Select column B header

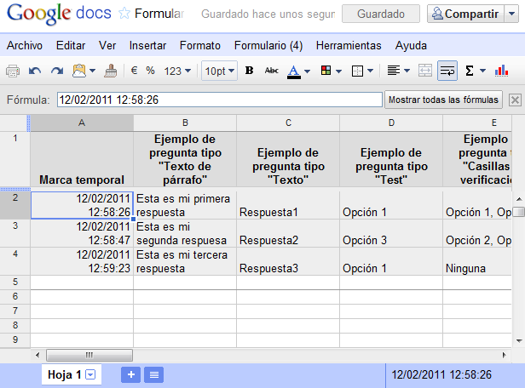185,123
